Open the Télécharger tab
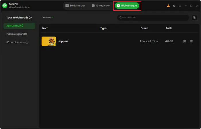Image resolution: width=201 pixels, height=129 pixels. pos(75,6)
